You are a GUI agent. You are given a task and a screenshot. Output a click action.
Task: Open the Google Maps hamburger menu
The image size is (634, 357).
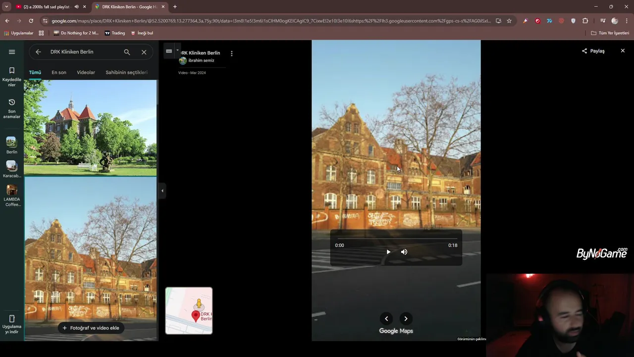click(12, 52)
